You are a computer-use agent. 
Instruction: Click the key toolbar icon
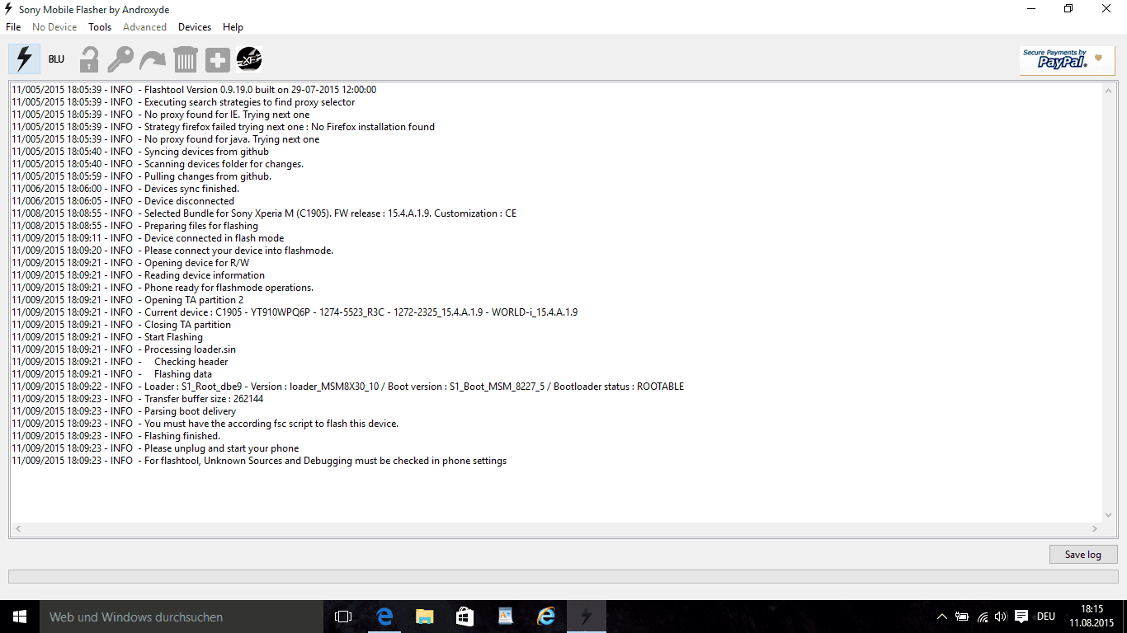(x=120, y=59)
